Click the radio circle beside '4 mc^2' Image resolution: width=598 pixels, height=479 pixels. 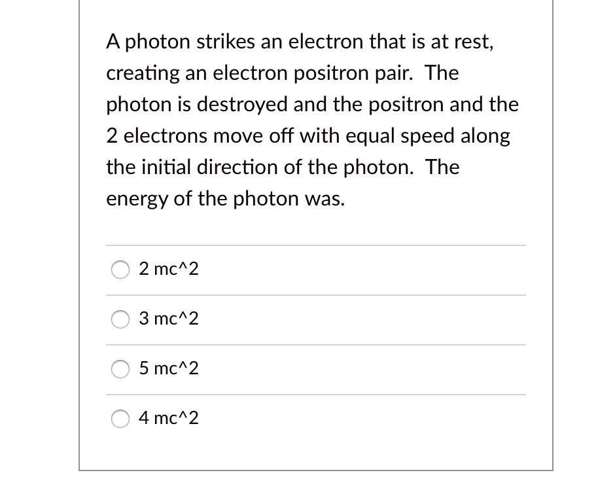(120, 419)
